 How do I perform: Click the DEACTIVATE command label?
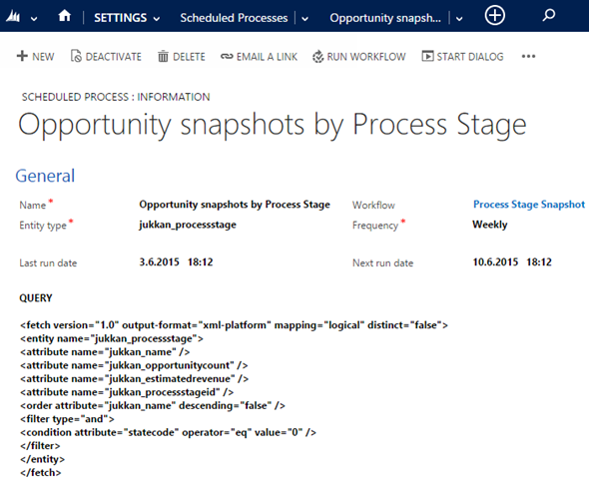click(114, 57)
